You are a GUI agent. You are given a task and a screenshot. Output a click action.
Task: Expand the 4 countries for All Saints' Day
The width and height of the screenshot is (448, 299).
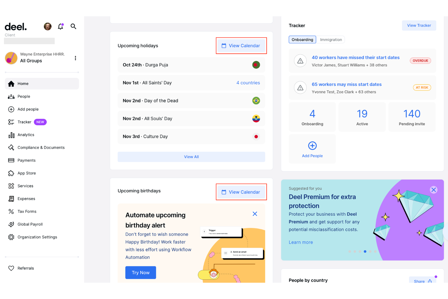point(248,82)
